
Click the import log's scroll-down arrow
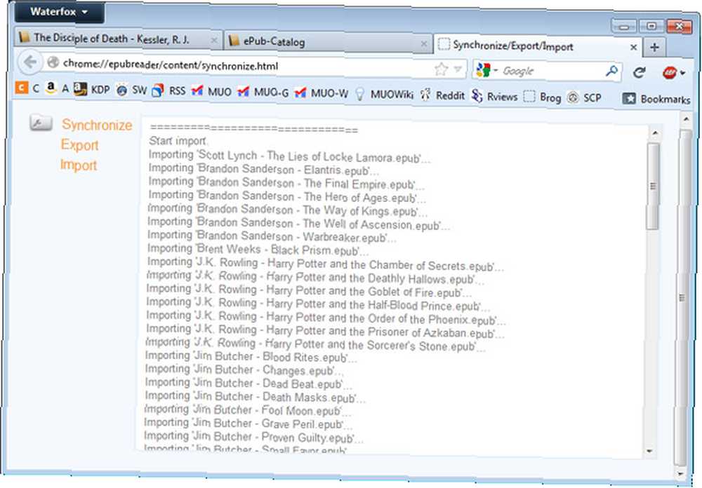click(x=649, y=452)
